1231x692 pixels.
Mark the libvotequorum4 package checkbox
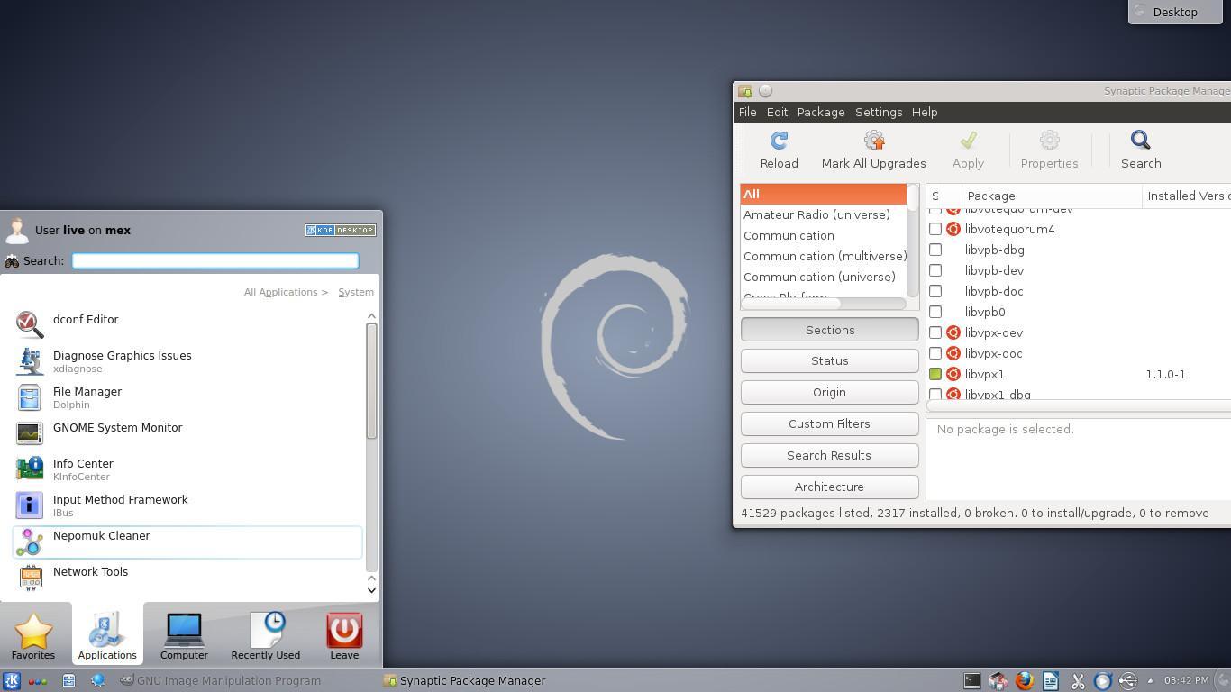[x=935, y=229]
